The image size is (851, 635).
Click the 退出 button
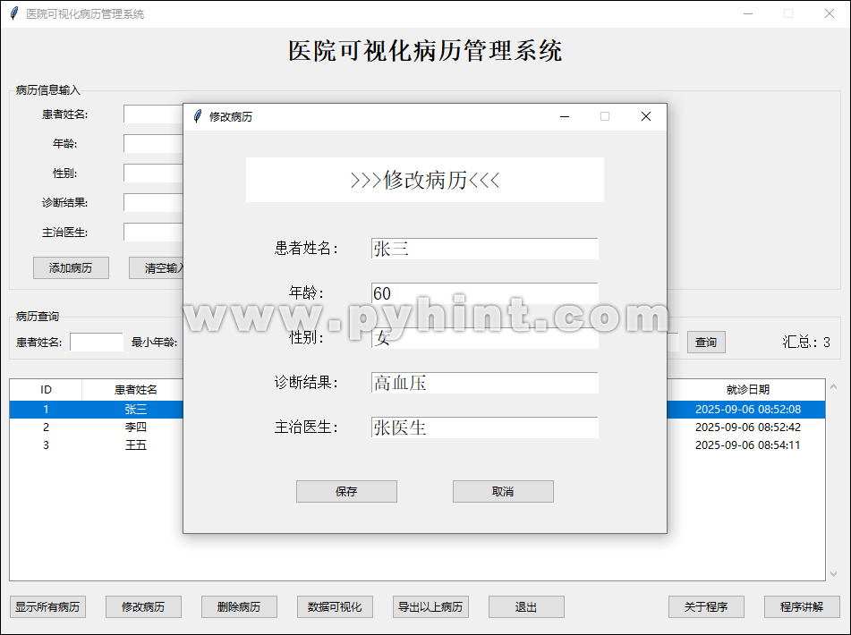click(526, 606)
